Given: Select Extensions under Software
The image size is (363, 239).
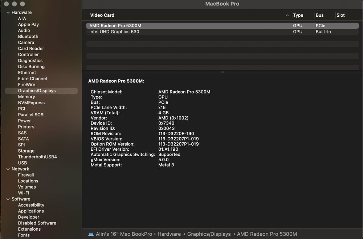Looking at the screenshot, I should tap(29, 229).
